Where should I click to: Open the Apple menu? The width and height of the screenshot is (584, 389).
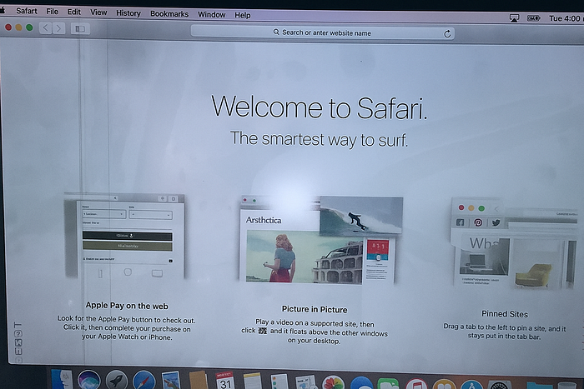[x=2, y=10]
